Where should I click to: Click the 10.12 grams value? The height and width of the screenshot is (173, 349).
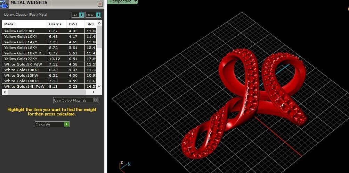click(54, 59)
